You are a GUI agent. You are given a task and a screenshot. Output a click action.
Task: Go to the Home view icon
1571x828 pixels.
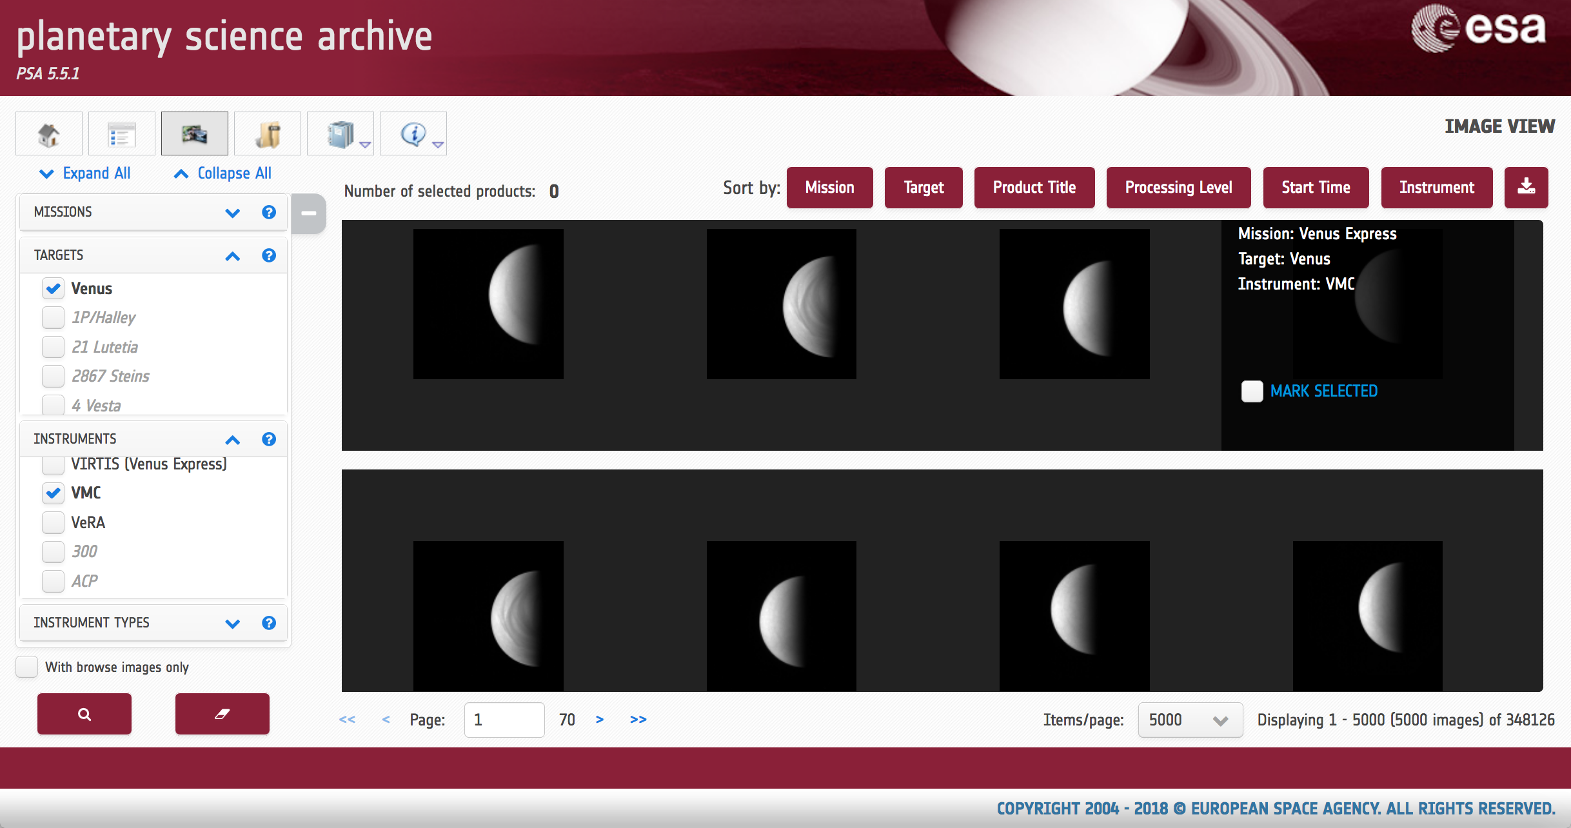click(x=49, y=133)
